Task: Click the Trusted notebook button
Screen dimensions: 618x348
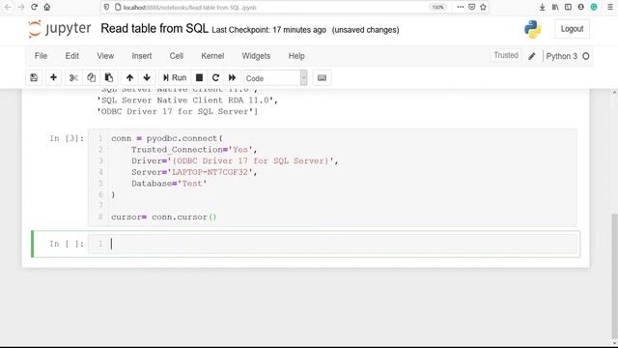Action: pyautogui.click(x=506, y=56)
